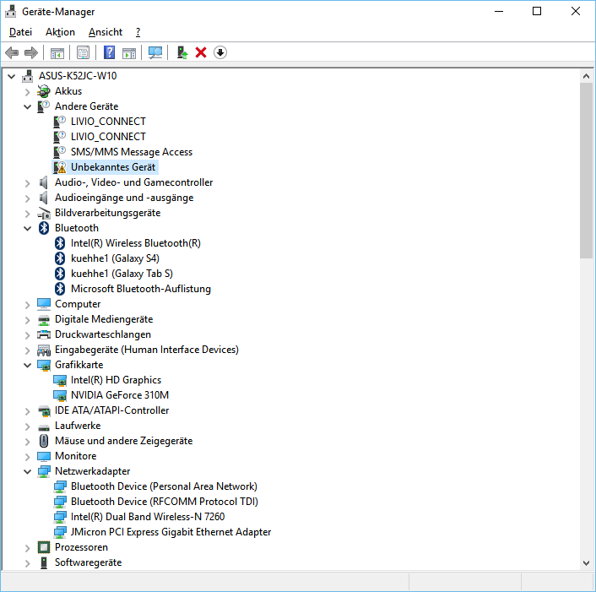This screenshot has width=596, height=592.
Task: Select Bluetooth Device (Personal Area Network)
Action: pyautogui.click(x=164, y=486)
